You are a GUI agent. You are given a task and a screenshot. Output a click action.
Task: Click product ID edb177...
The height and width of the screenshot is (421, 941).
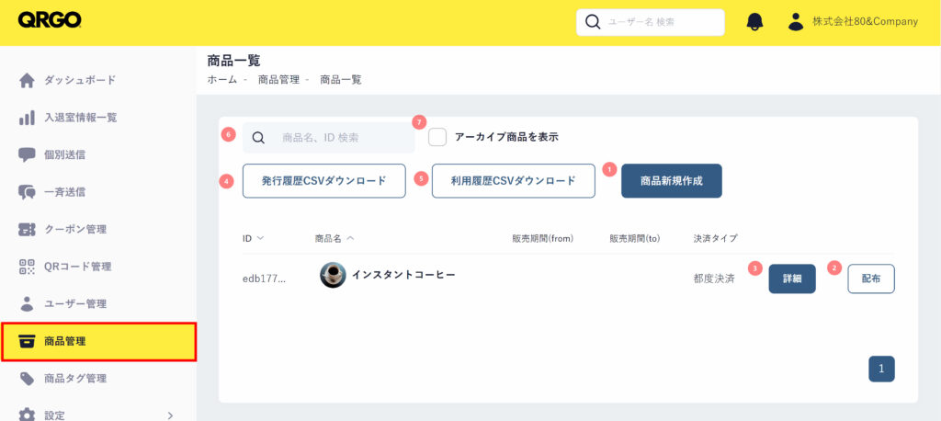(264, 279)
